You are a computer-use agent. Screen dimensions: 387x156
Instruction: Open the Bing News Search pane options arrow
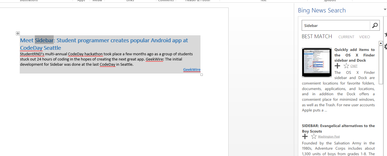(x=385, y=10)
